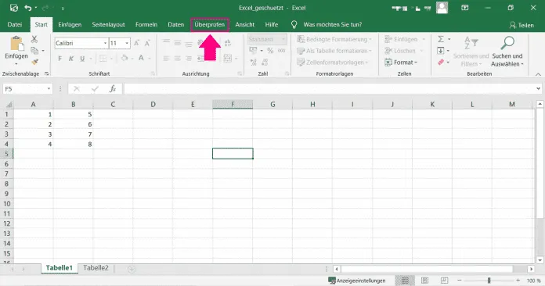
Task: Toggle bold F formatting
Action: 60,59
